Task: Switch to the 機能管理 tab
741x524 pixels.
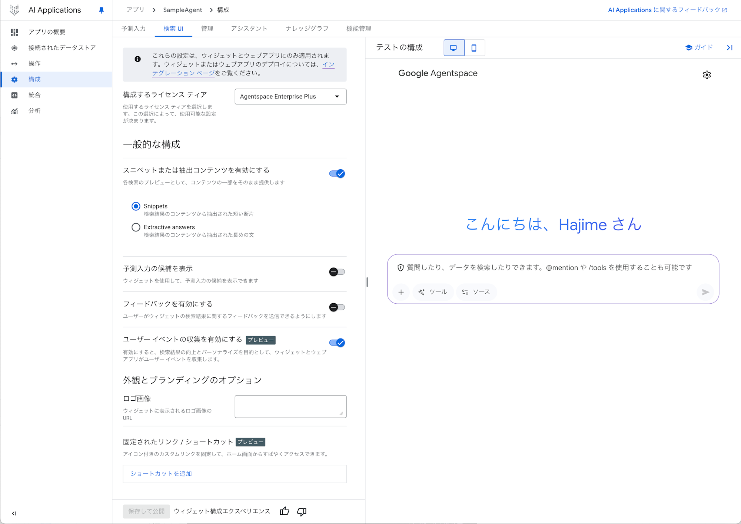Action: point(359,29)
